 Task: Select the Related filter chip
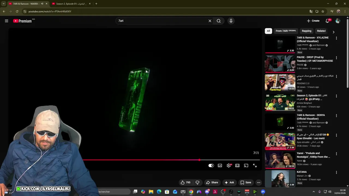(x=321, y=31)
